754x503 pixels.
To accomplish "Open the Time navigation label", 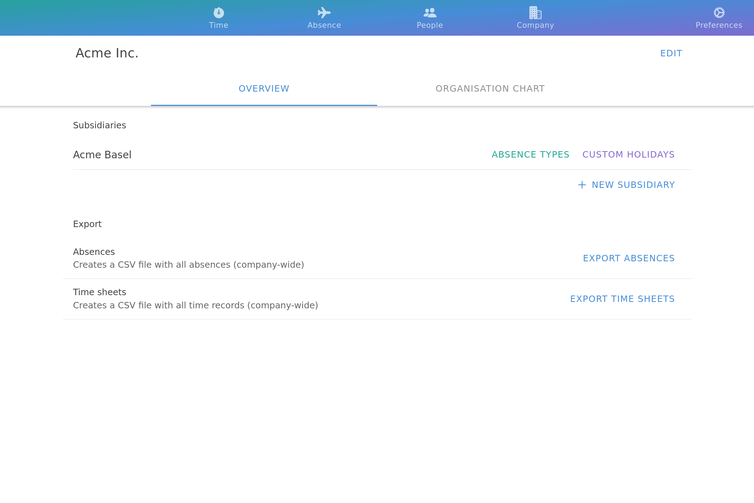I will coord(219,25).
